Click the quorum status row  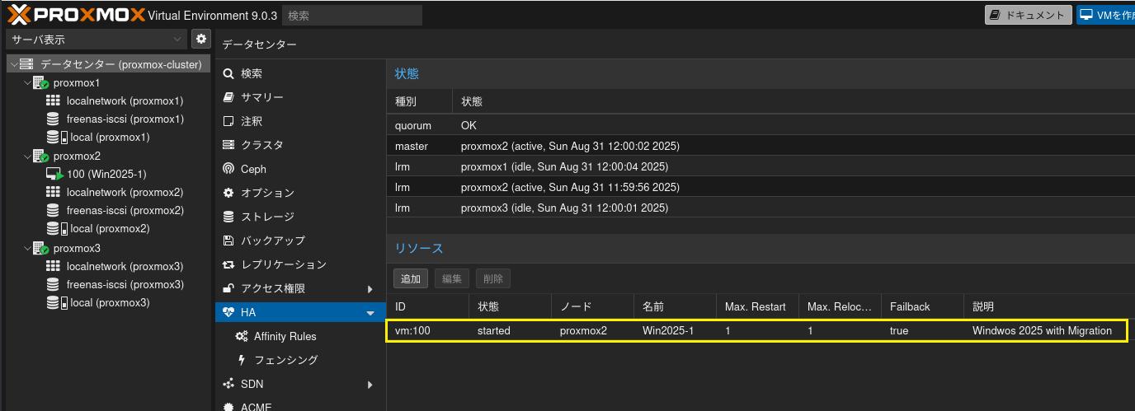pos(761,125)
